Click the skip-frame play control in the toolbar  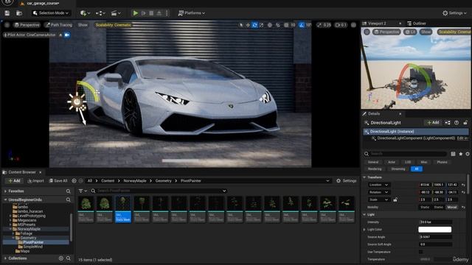(x=144, y=13)
